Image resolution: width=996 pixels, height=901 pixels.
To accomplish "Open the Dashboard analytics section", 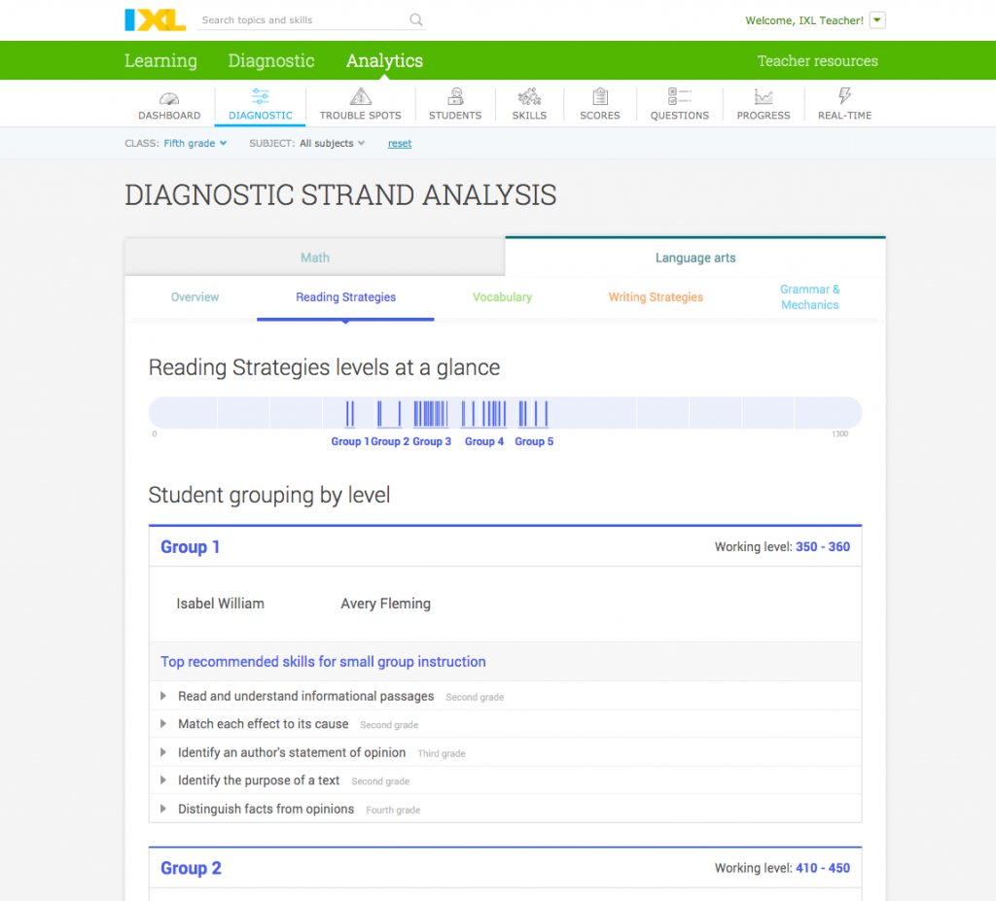I will coord(168,103).
